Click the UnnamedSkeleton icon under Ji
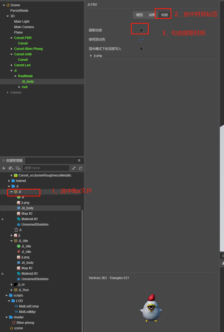 pos(19,224)
